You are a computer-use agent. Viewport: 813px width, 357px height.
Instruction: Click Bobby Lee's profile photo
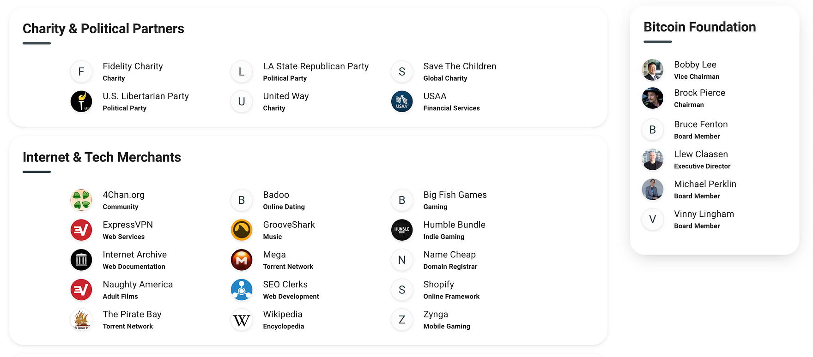tap(653, 70)
